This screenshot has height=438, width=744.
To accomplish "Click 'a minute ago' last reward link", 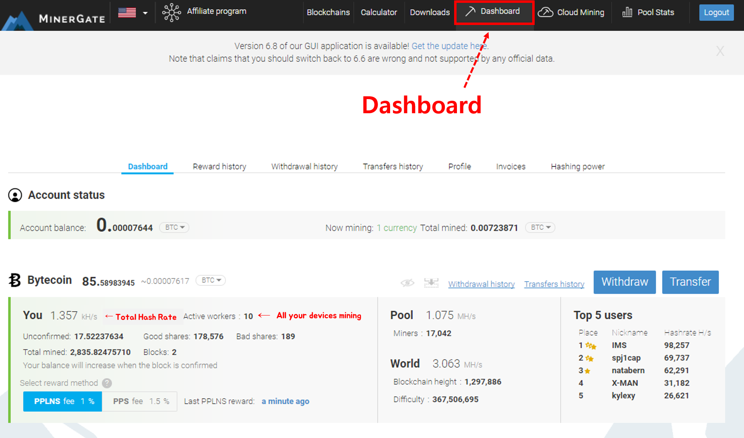I will point(285,401).
